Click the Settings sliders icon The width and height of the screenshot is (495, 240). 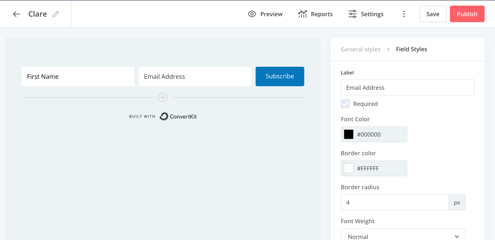pyautogui.click(x=353, y=14)
